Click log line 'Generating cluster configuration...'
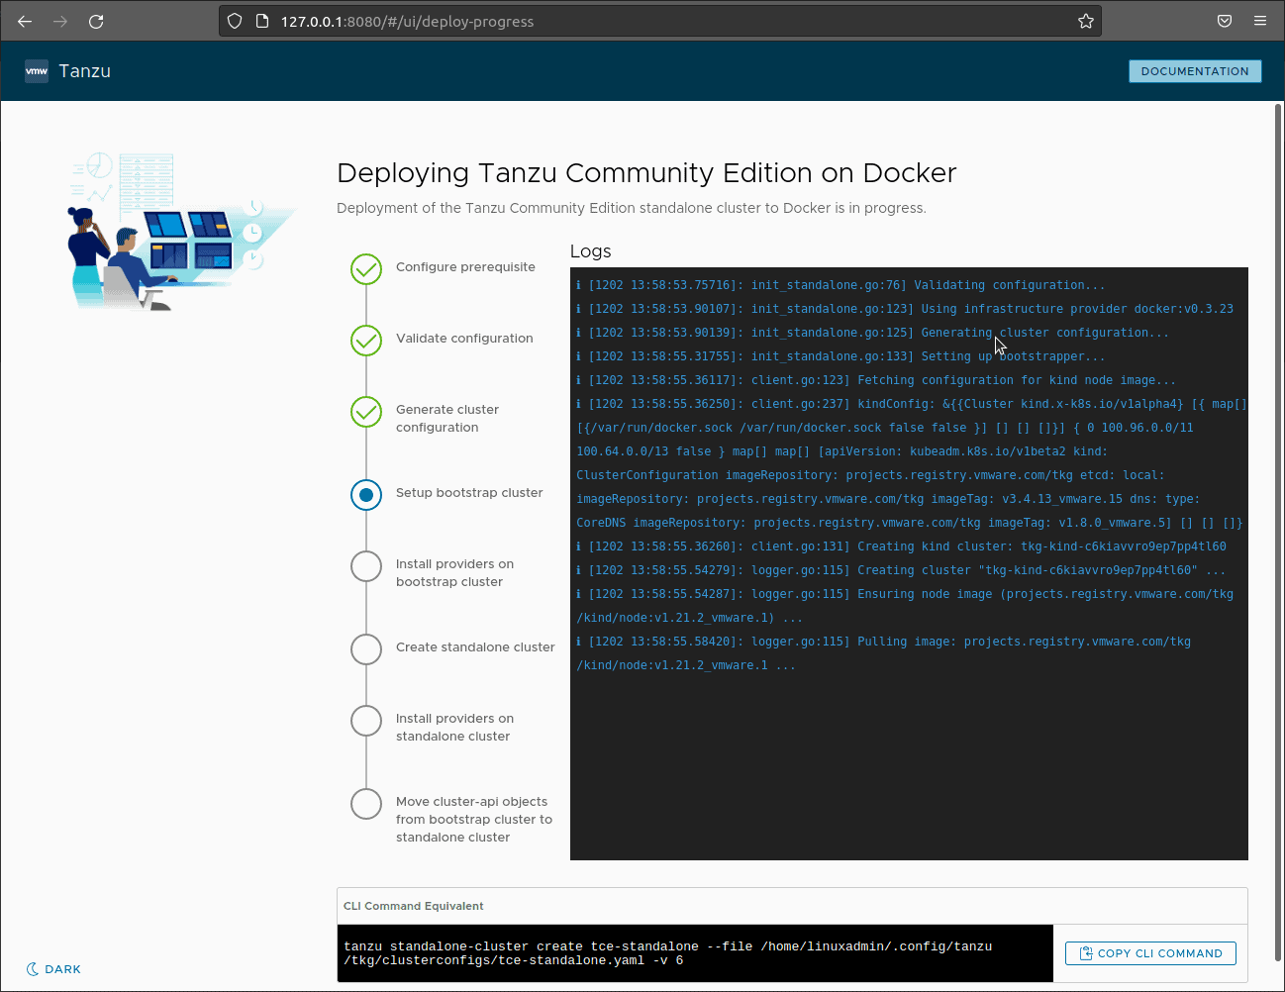 (x=872, y=333)
